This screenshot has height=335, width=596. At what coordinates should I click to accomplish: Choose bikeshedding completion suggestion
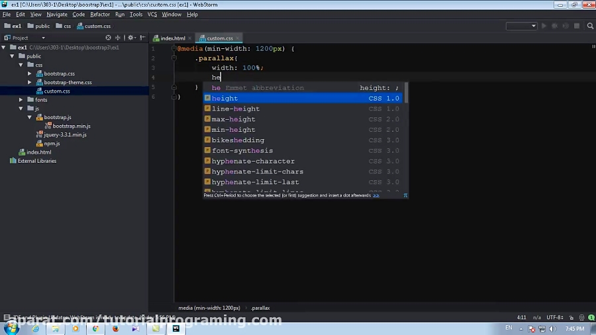[303, 140]
